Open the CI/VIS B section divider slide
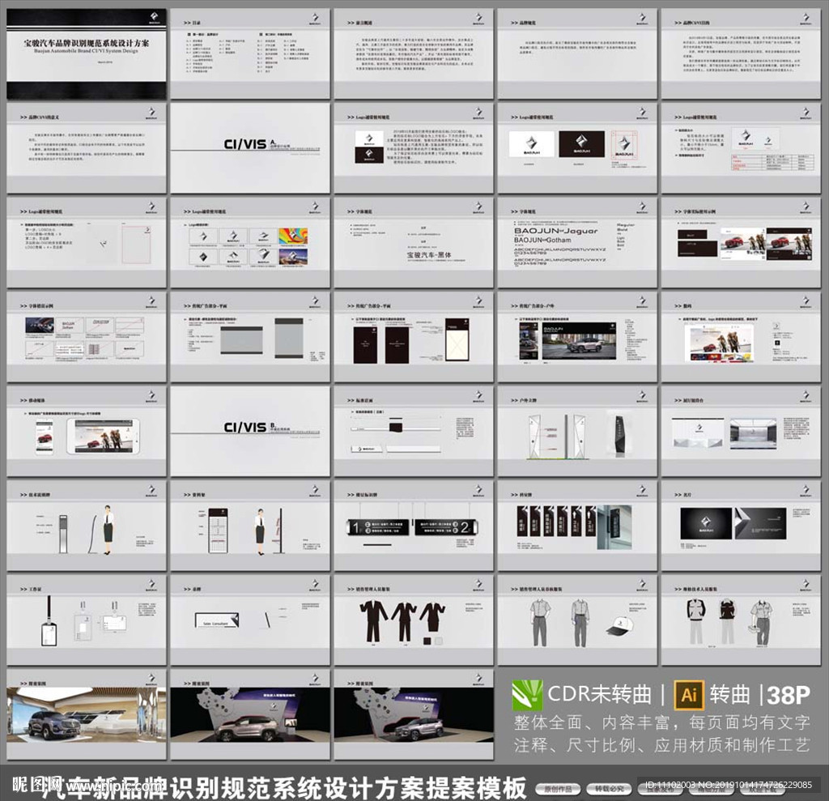829x801 pixels. click(249, 431)
